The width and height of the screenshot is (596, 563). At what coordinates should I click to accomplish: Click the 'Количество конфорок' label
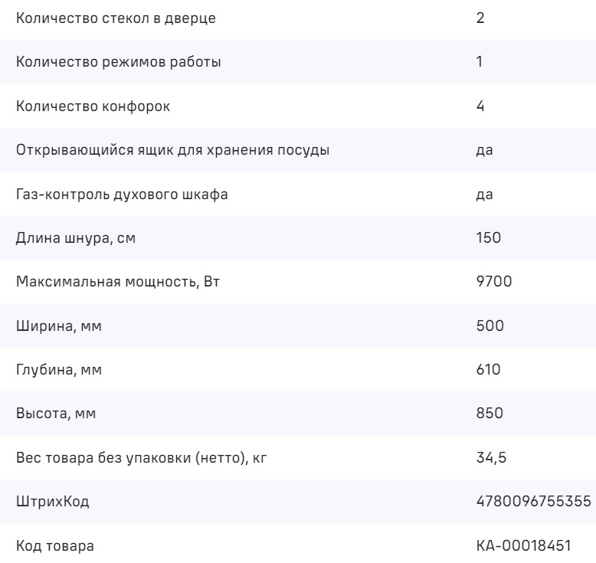(93, 106)
